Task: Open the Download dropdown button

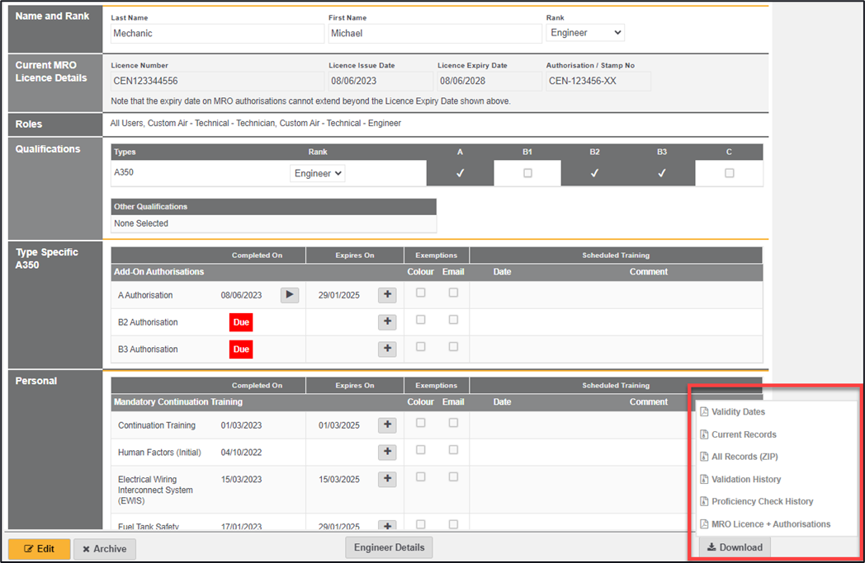Action: (x=735, y=547)
